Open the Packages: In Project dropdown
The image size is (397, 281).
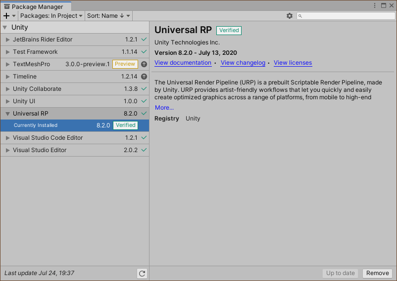[51, 16]
